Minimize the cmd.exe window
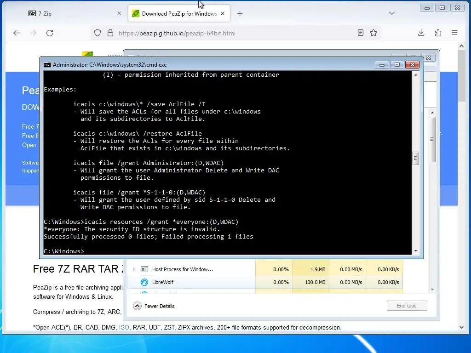The width and height of the screenshot is (471, 353). tap(382, 65)
